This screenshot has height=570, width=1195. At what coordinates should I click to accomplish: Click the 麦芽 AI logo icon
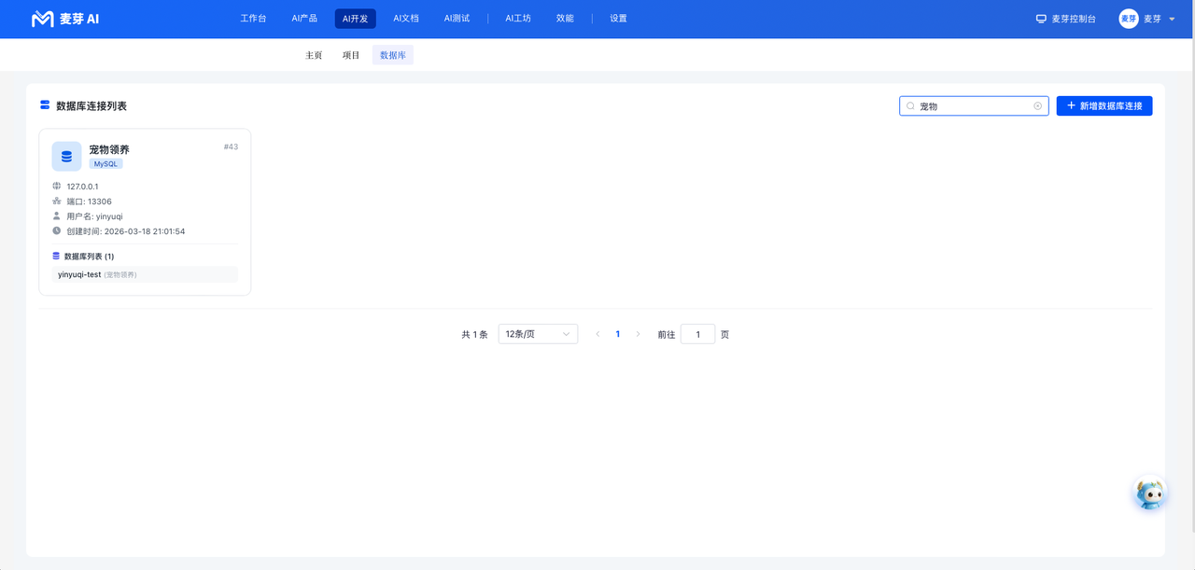click(x=43, y=19)
